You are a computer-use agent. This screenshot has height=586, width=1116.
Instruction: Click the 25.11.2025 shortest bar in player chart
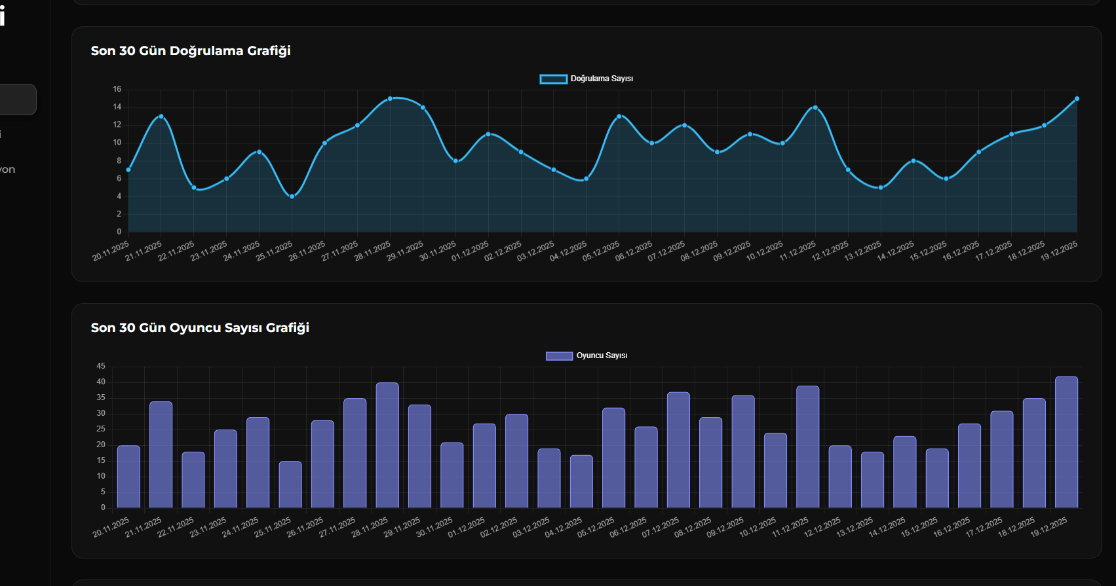coord(290,485)
